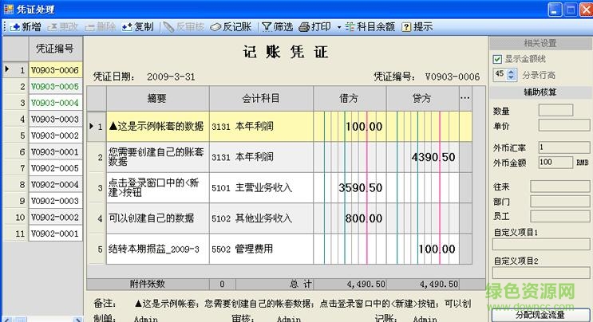Select voucher V0902-0002 in the list
The width and height of the screenshot is (593, 322).
click(x=55, y=218)
